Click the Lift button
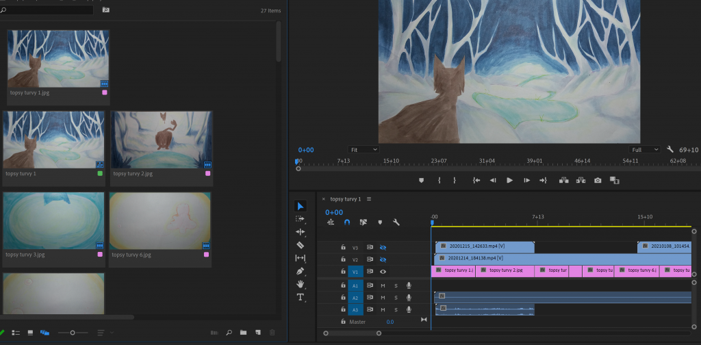Viewport: 701px width, 345px height. 564,180
